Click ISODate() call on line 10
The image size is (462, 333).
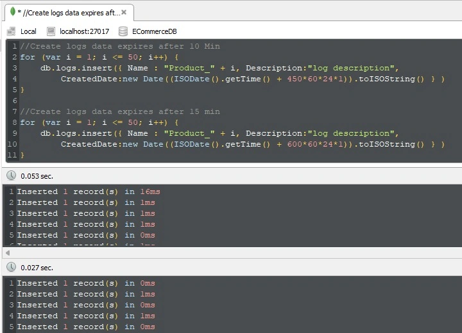click(197, 144)
